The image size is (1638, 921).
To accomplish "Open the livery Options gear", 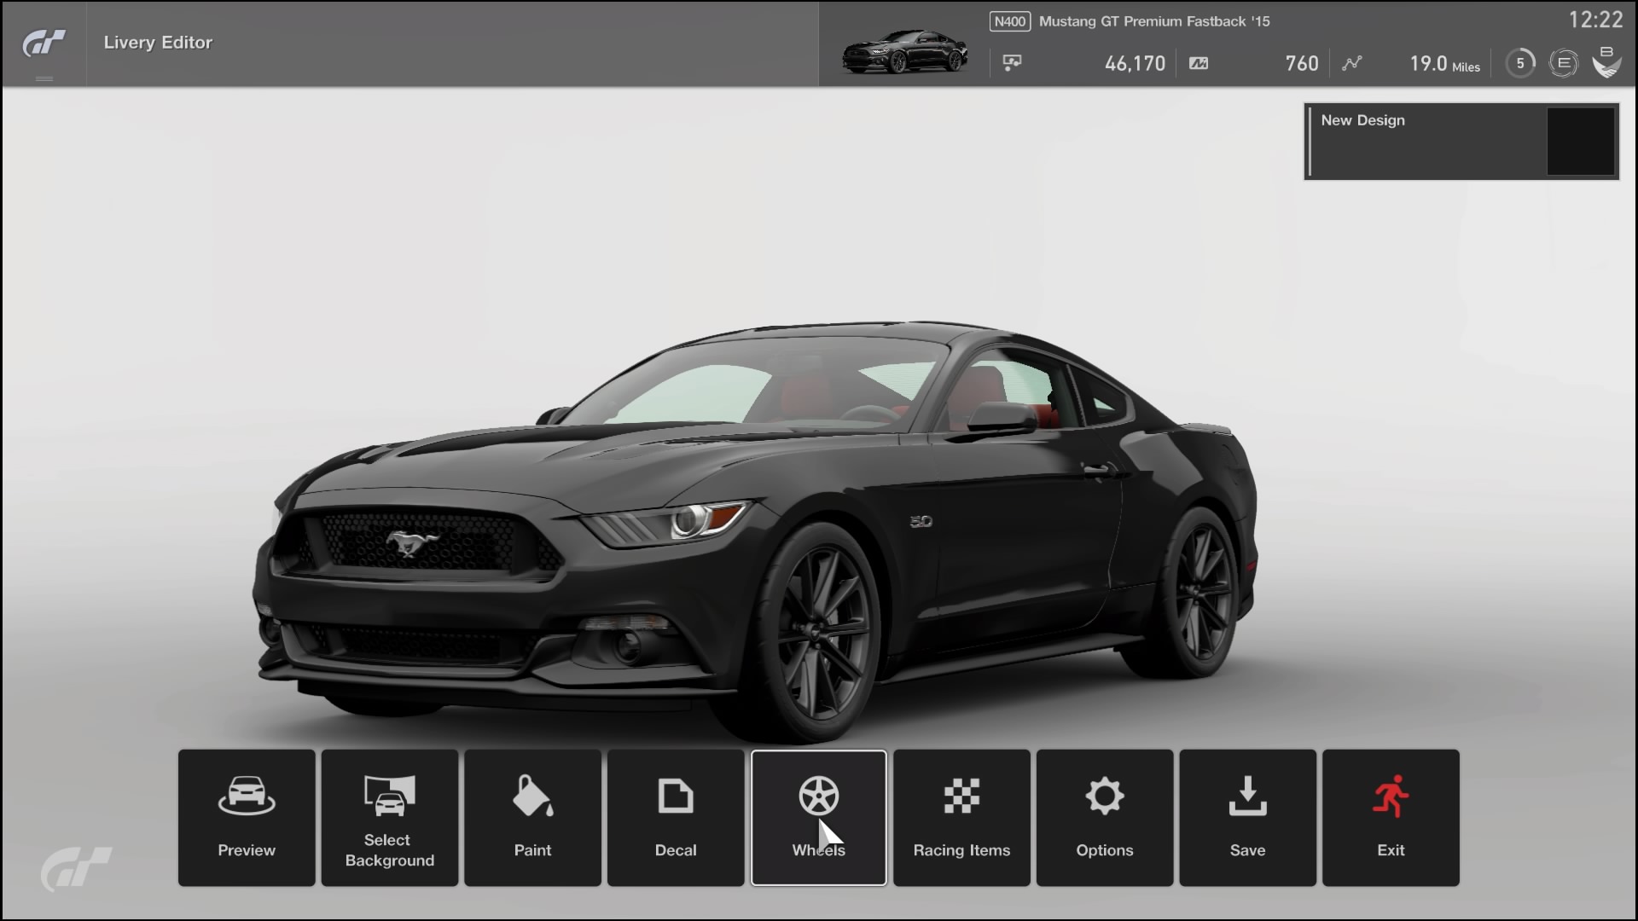I will pos(1104,795).
